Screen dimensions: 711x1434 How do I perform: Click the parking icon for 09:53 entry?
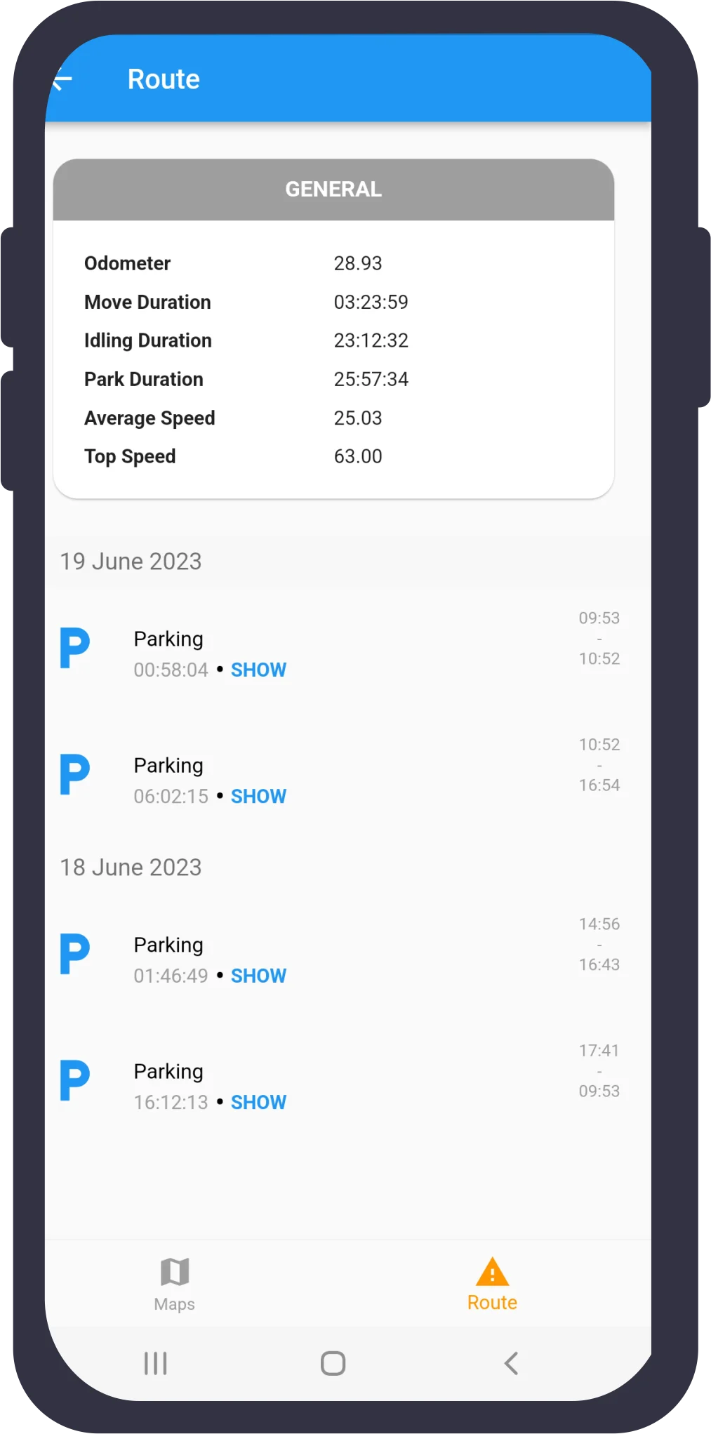click(74, 648)
